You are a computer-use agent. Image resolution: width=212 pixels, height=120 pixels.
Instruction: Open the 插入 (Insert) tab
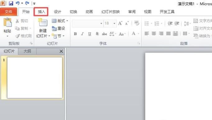[x=41, y=12]
